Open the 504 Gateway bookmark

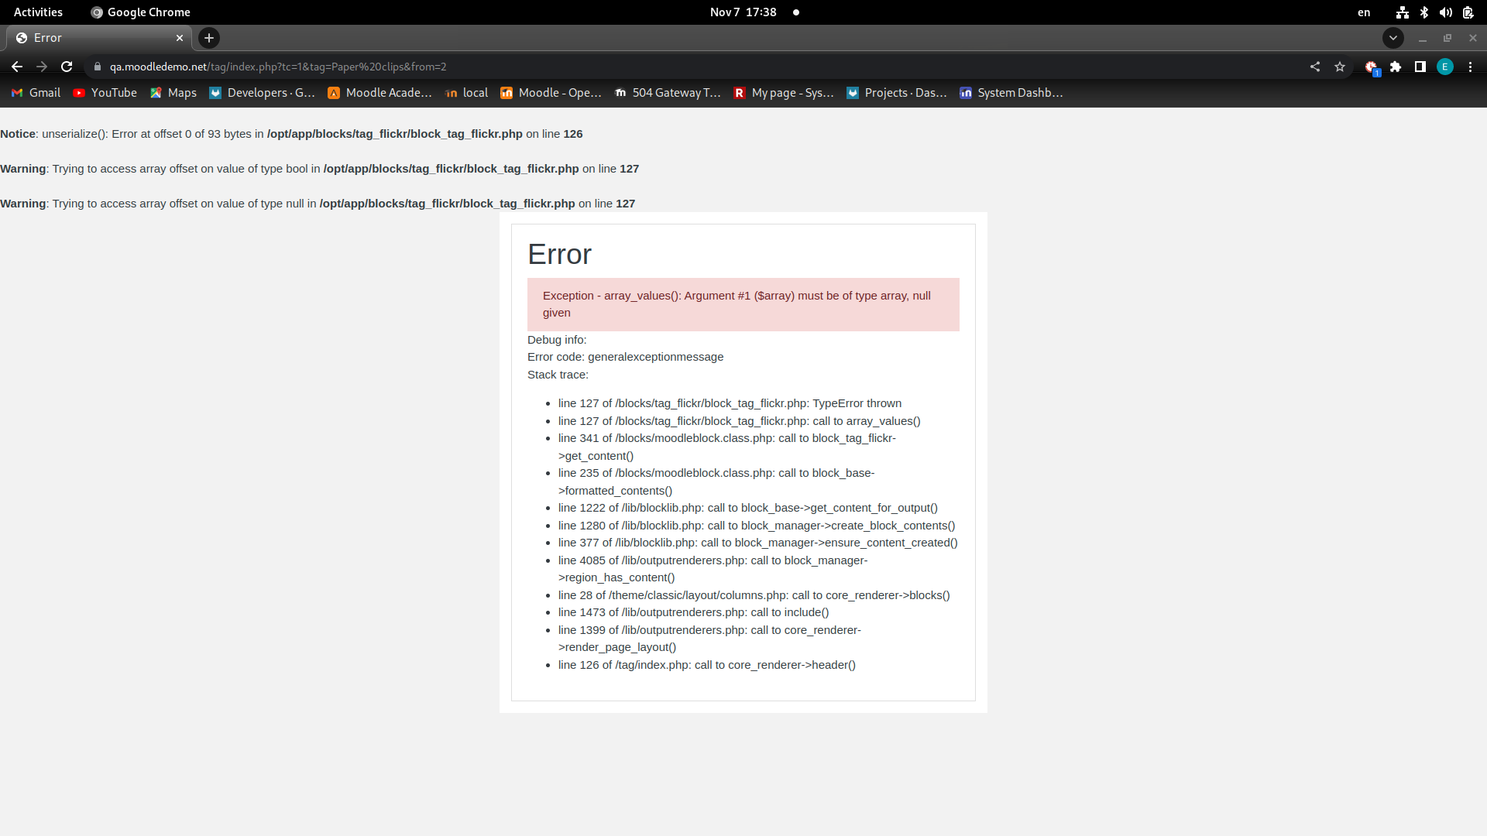(x=668, y=93)
